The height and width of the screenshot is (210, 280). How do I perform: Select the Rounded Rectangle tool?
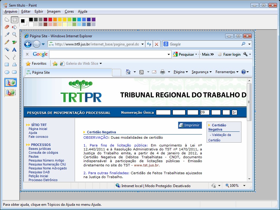point(14,72)
